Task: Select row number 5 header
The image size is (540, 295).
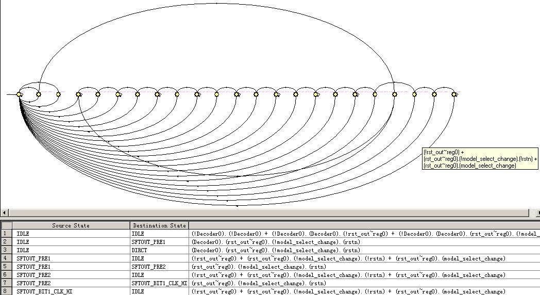Action: coord(6,267)
